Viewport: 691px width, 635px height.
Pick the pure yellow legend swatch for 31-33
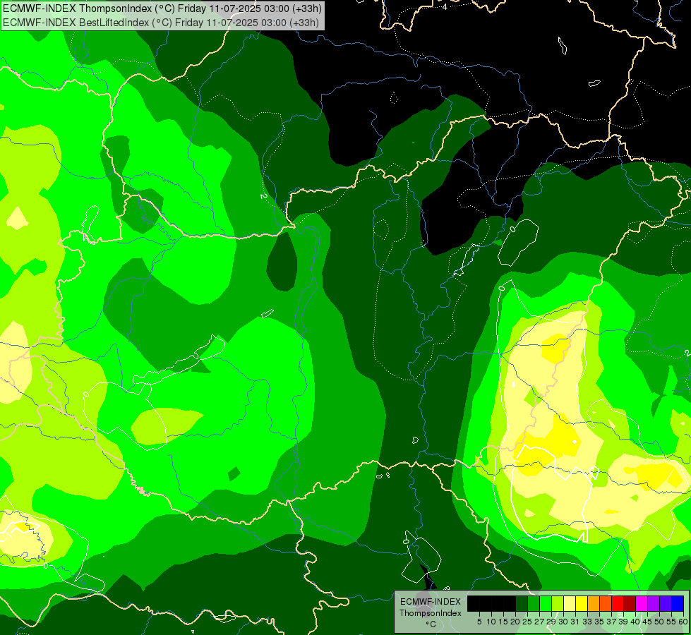pyautogui.click(x=582, y=603)
